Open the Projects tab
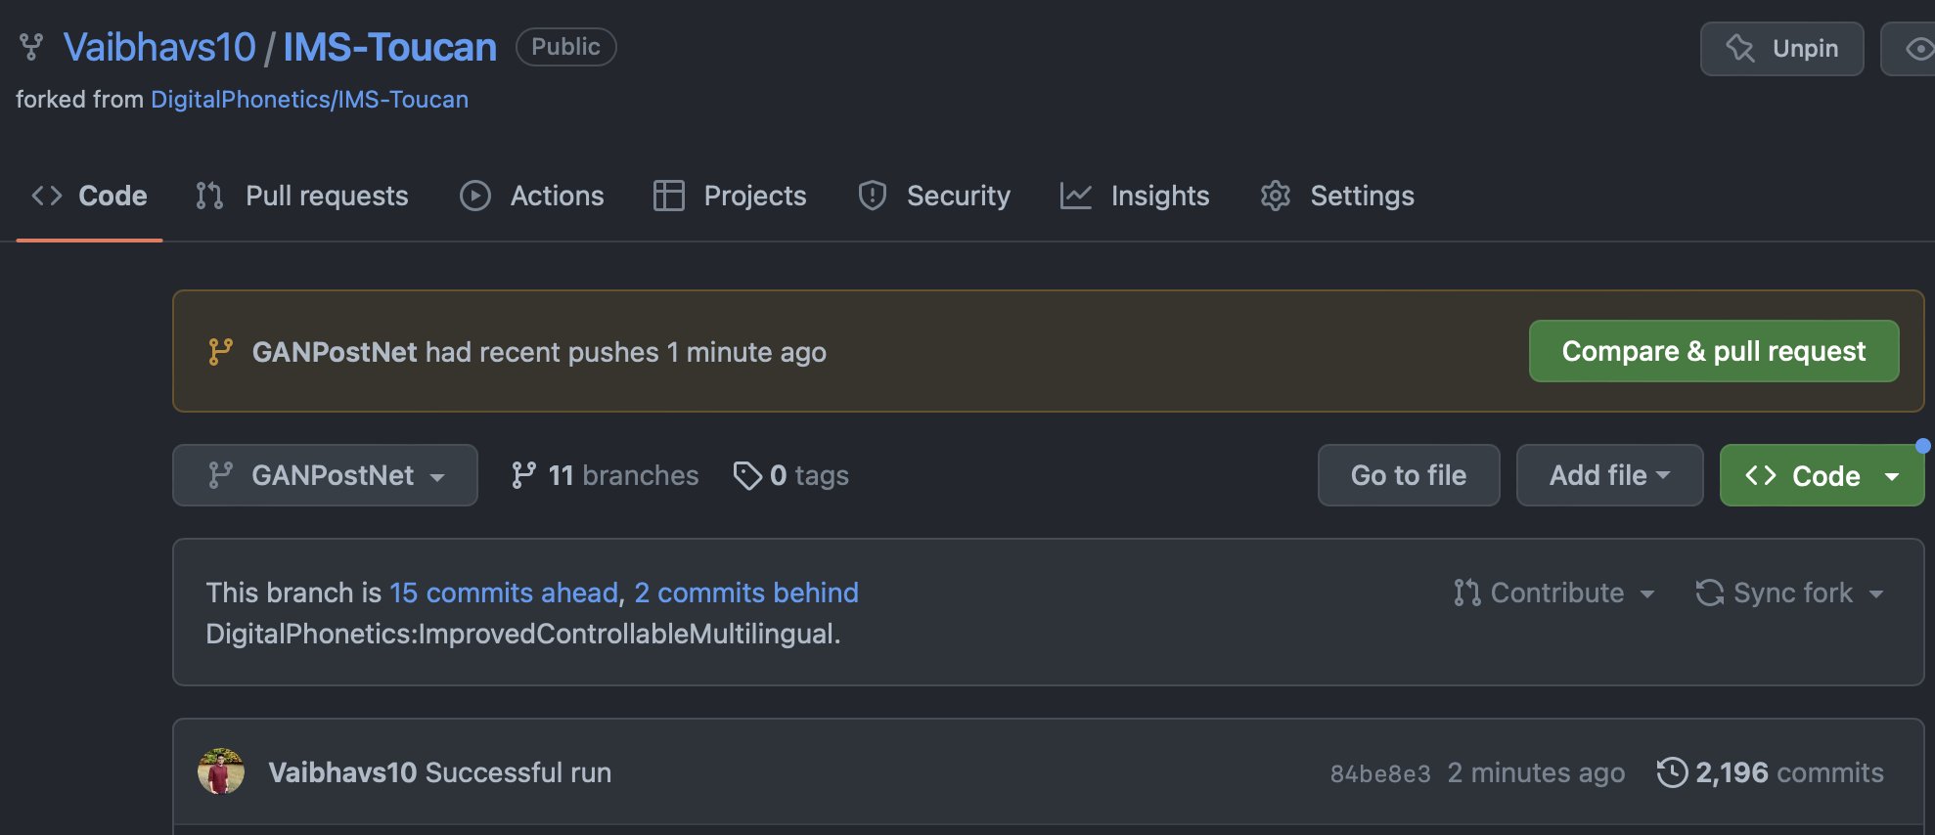Viewport: 1935px width, 835px height. 730,196
